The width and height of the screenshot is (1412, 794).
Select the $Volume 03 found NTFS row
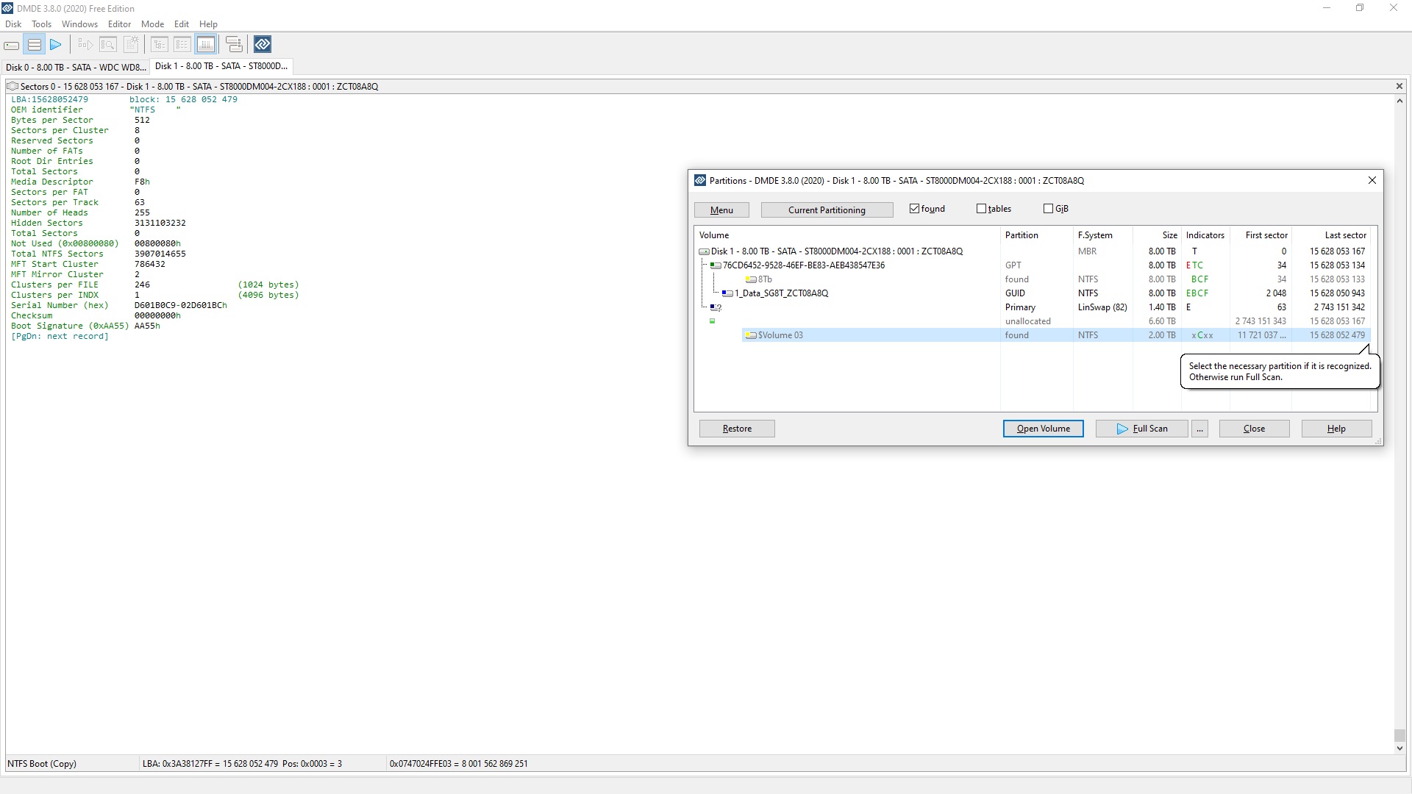(1055, 335)
